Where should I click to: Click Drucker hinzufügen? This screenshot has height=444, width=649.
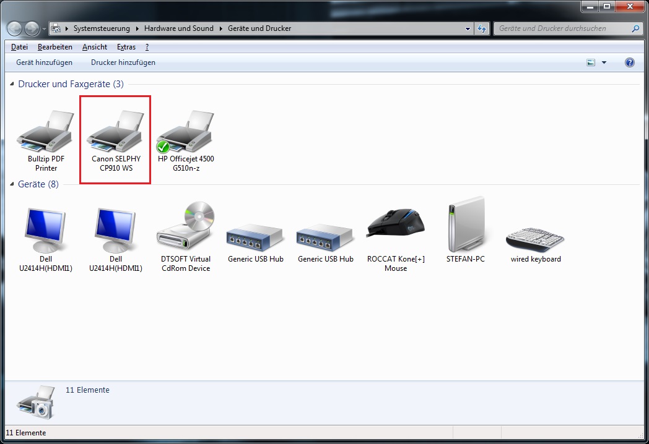pyautogui.click(x=123, y=62)
